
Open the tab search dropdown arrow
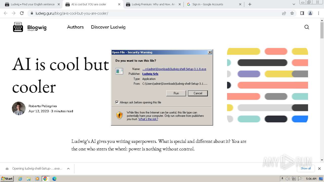pos(294,4)
